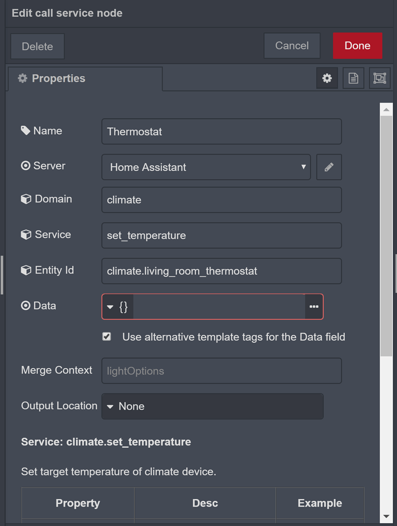
Task: Change Data field type selector
Action: pyautogui.click(x=117, y=307)
